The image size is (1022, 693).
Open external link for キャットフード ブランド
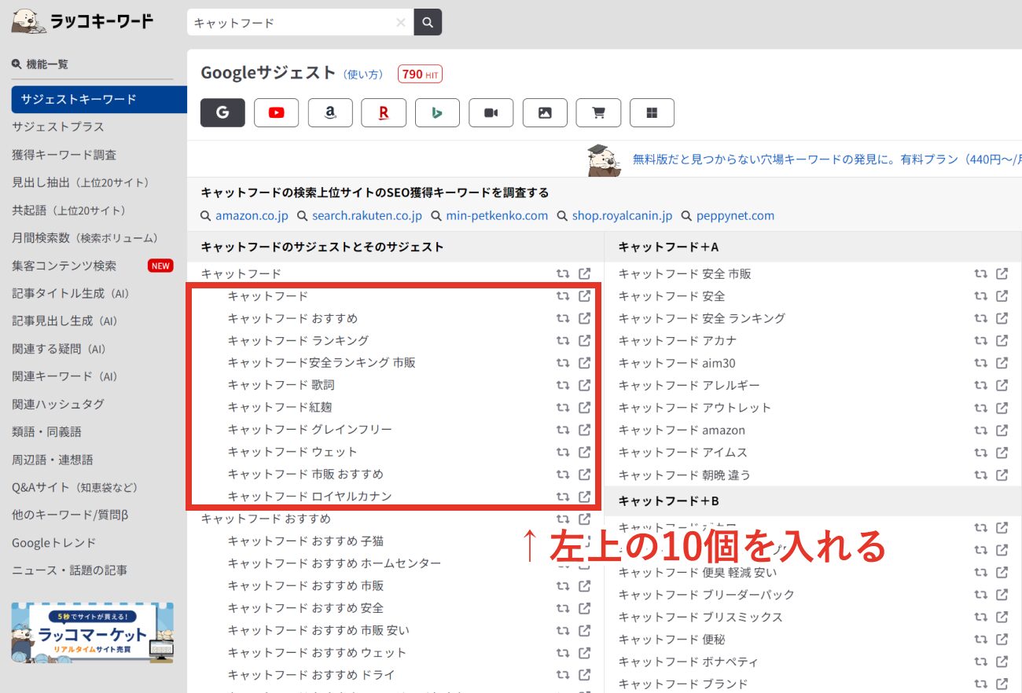1002,684
